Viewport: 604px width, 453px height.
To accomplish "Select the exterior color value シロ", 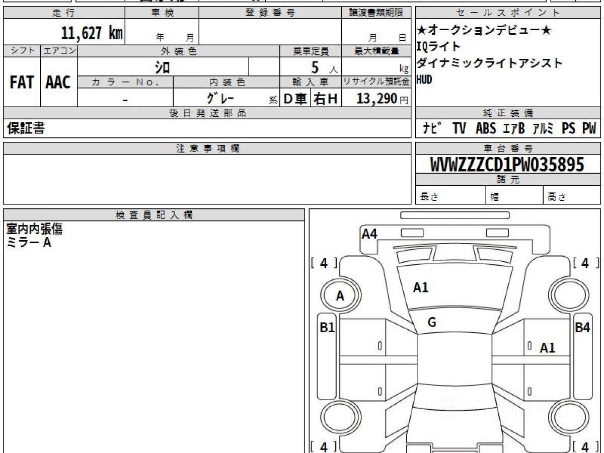I will (x=163, y=66).
